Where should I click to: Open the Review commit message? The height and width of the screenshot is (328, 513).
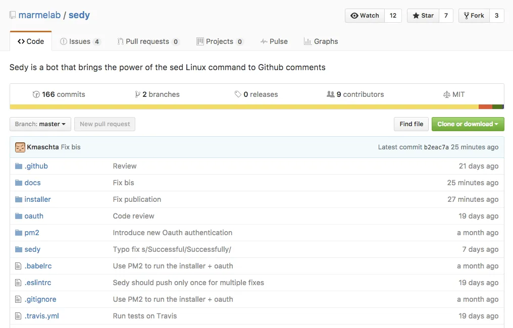pos(125,166)
